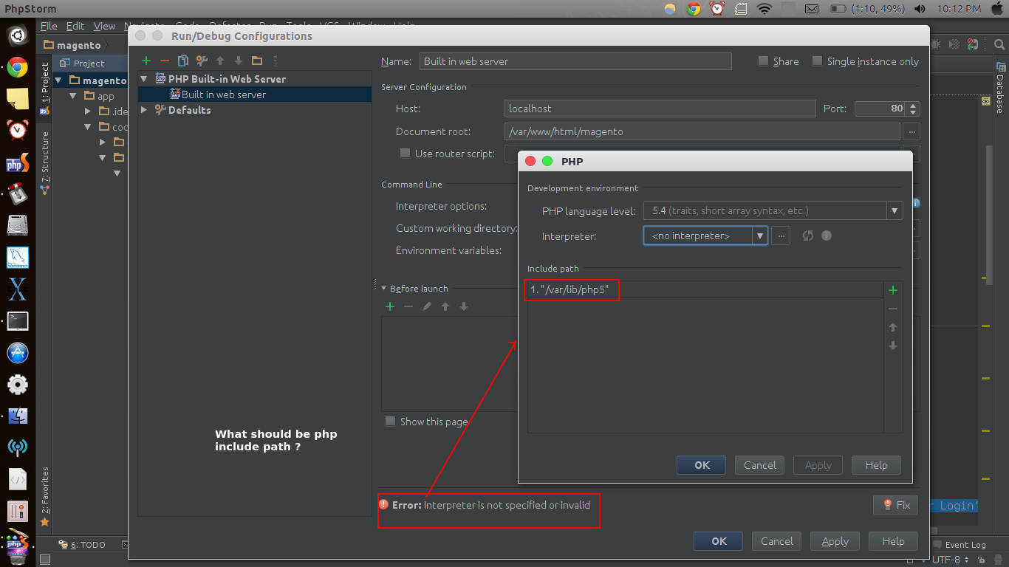Image resolution: width=1009 pixels, height=567 pixels.
Task: Open Database tool window tab
Action: click(1000, 89)
